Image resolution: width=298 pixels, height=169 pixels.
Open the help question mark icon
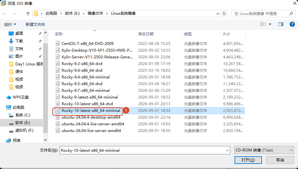pyautogui.click(x=292, y=24)
